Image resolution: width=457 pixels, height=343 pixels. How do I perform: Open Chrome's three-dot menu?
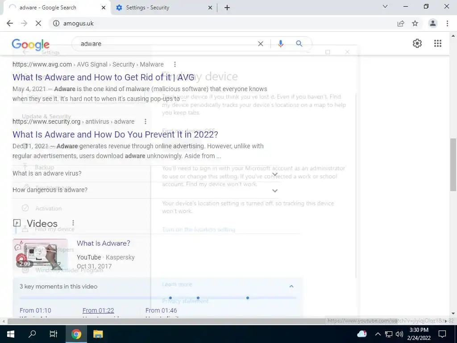coord(447,23)
